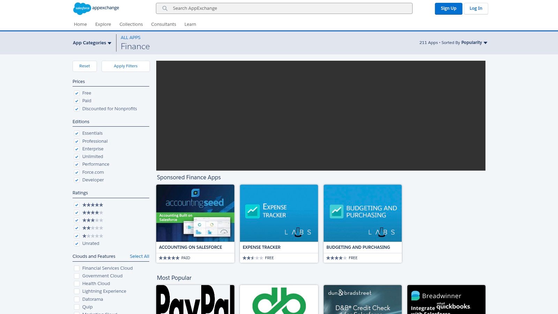
Task: Focus the Search AppExchange field
Action: 284,8
